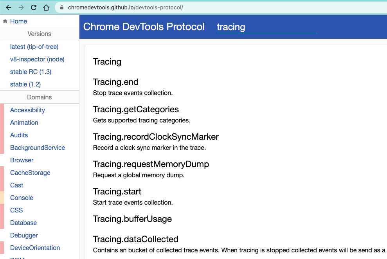
Task: Select the Tracing.dataCollected result
Action: click(135, 239)
